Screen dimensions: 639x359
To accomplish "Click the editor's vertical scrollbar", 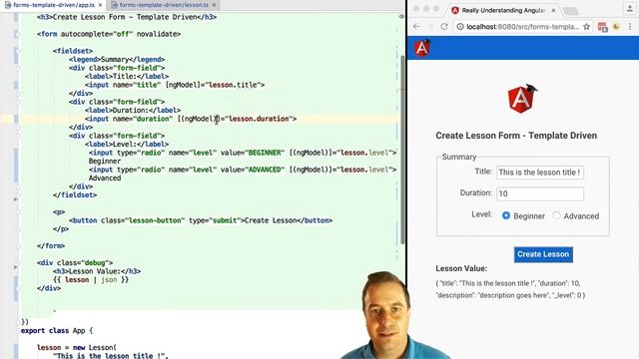I will coord(402,149).
